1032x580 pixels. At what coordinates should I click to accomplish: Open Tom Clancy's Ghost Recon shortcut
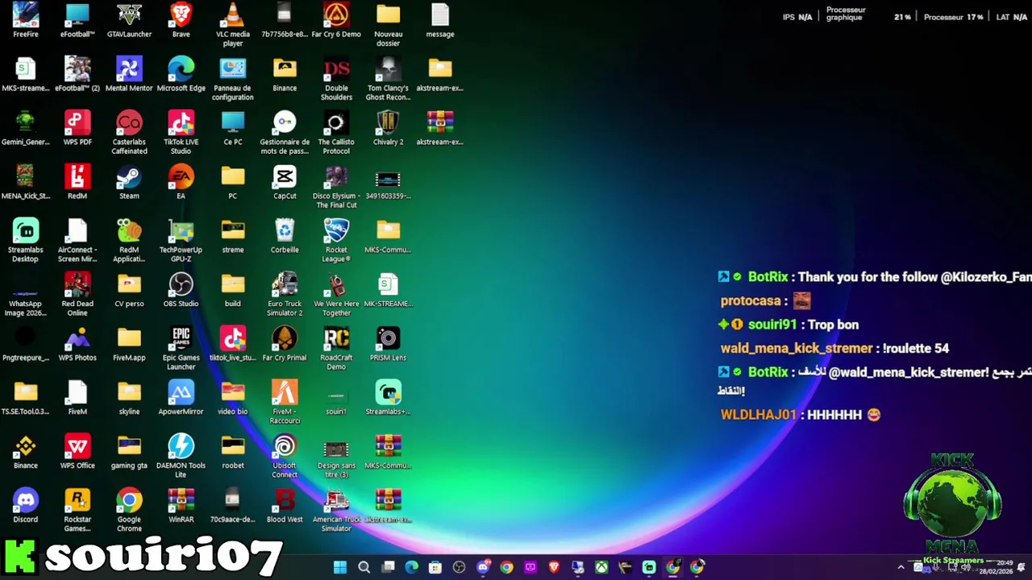(388, 79)
